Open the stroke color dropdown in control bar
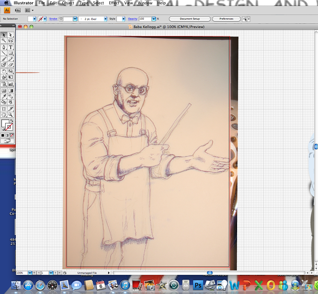This screenshot has width=318, height=294. (x=45, y=19)
